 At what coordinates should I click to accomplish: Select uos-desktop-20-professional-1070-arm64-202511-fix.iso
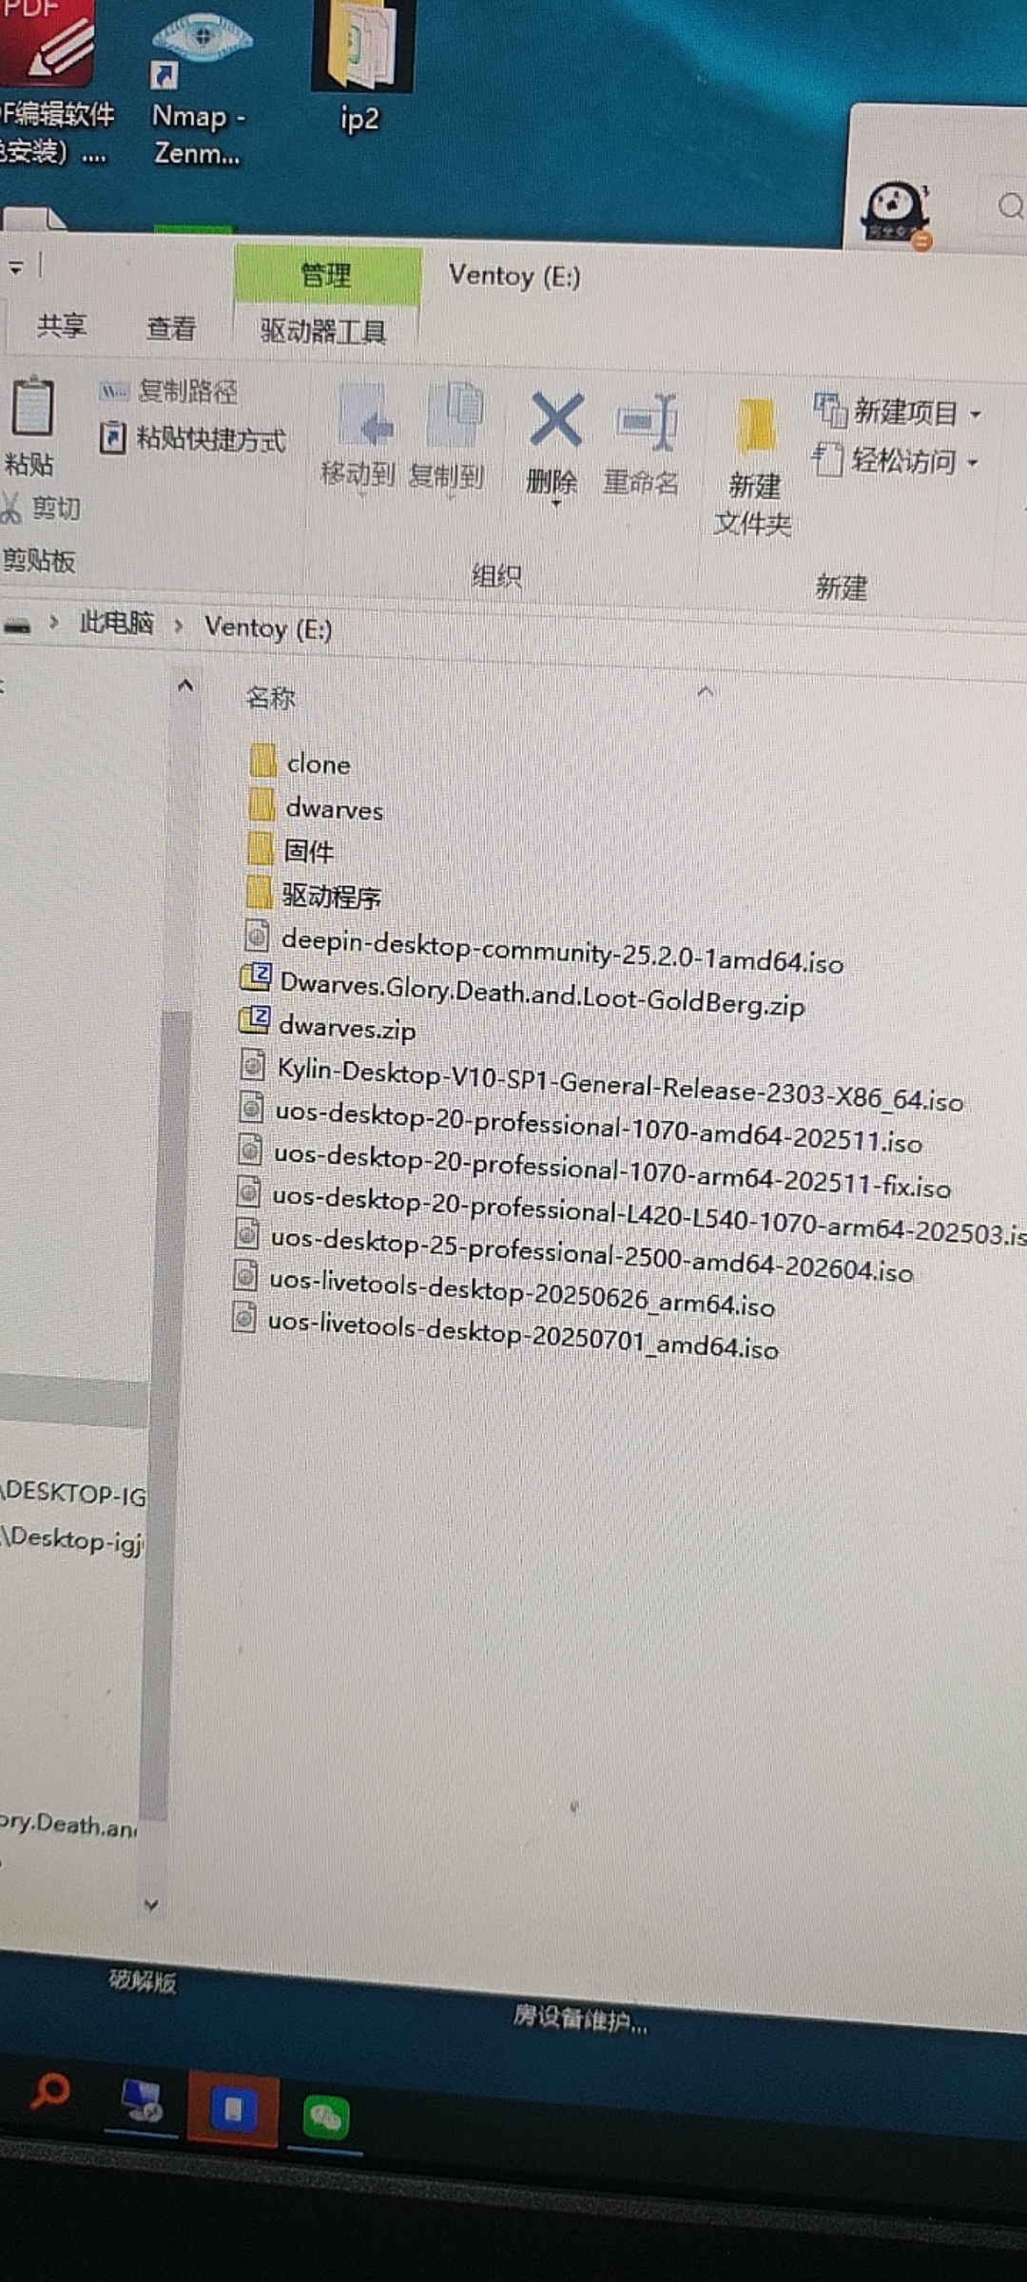tap(593, 1170)
